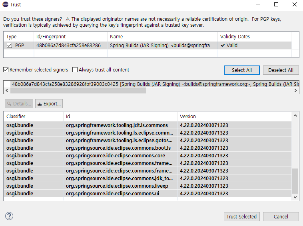Select org.springsource.ide.eclipse.commons.jdk_to... row

click(x=148, y=178)
